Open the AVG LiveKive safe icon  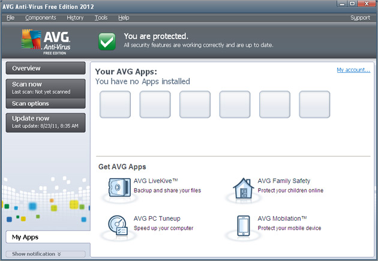click(x=119, y=187)
